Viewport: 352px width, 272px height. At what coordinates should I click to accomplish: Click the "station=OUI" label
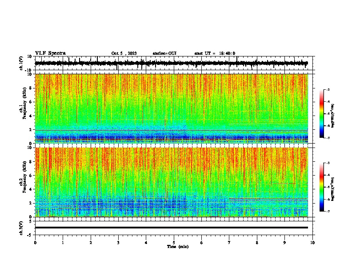tap(164, 53)
